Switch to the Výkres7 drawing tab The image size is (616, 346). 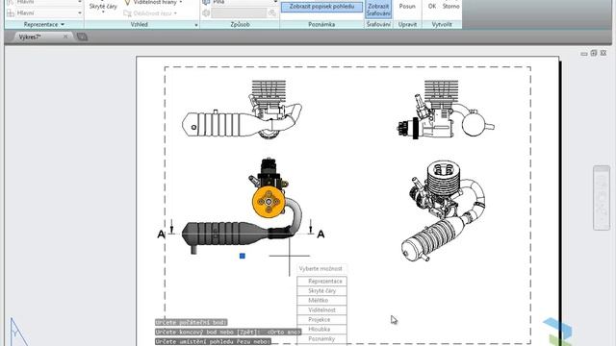point(30,37)
